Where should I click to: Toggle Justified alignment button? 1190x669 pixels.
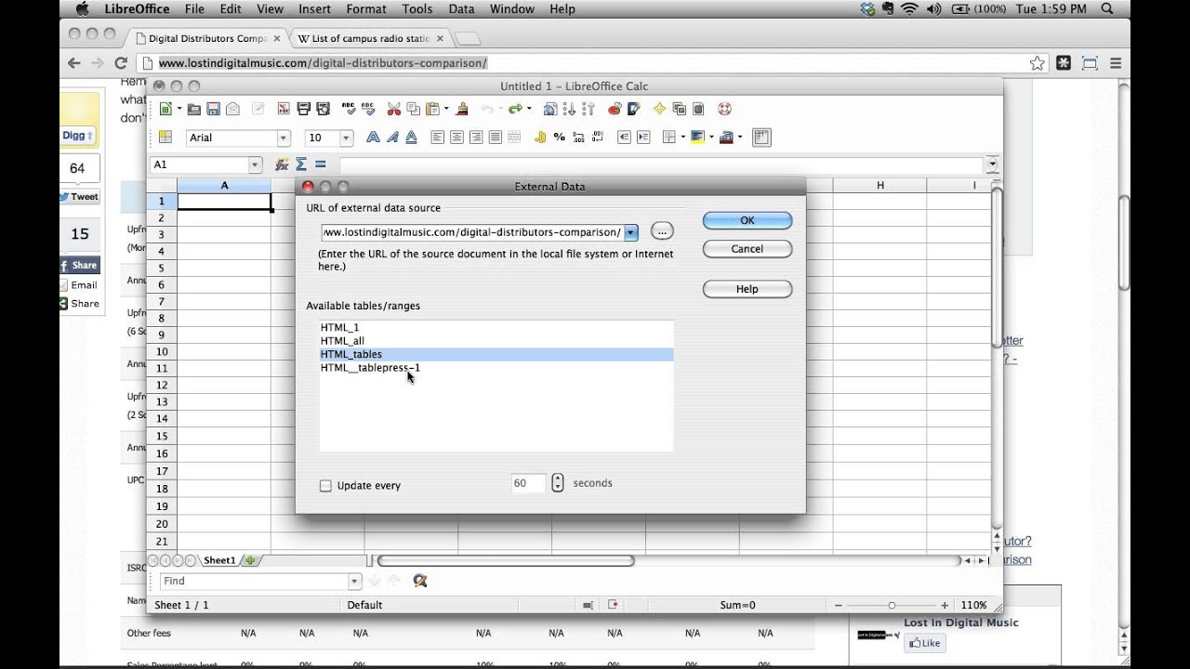(x=495, y=138)
